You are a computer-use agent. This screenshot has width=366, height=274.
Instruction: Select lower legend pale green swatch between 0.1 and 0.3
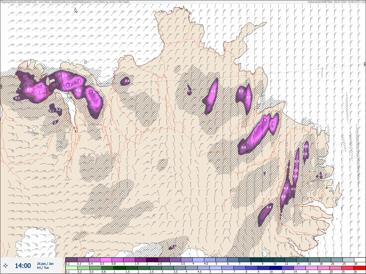point(71,268)
